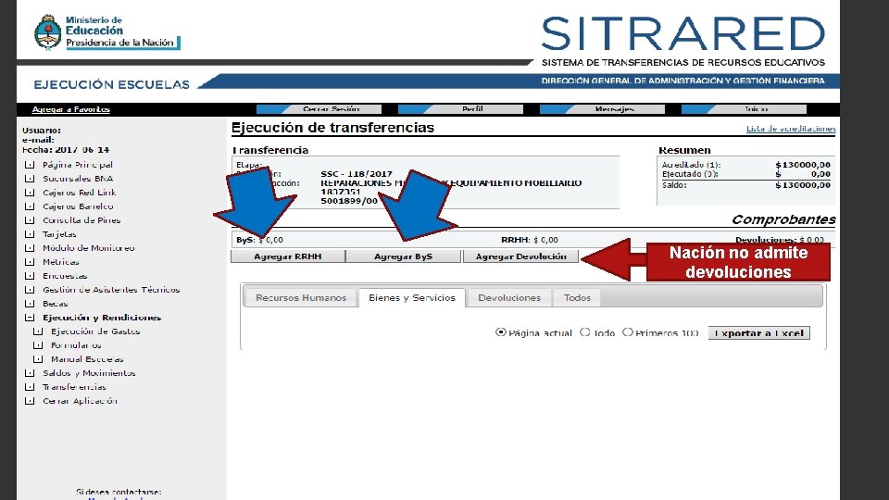Open Lista de acreditaciones link
889x500 pixels.
click(791, 129)
